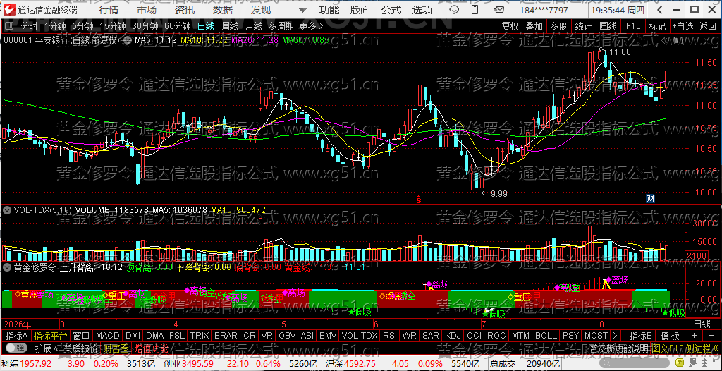Select the 指标平台 tab

(51, 336)
